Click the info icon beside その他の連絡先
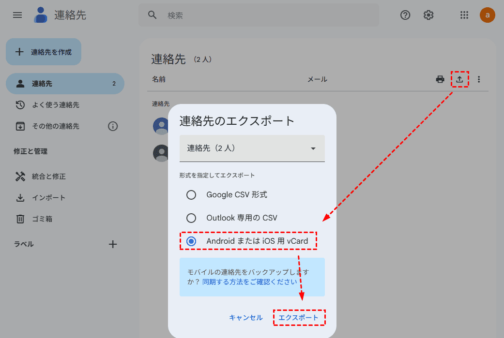The width and height of the screenshot is (504, 338). (x=113, y=126)
